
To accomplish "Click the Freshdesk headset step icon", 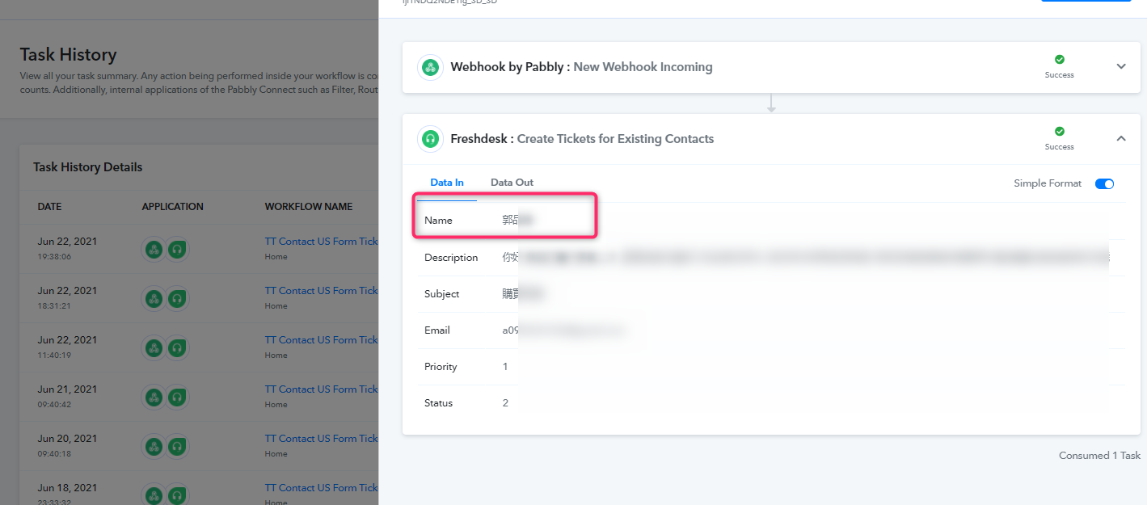I will pyautogui.click(x=430, y=139).
